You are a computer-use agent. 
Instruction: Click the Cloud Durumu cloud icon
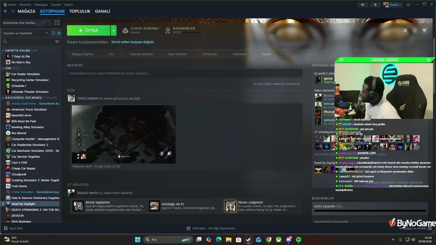point(125,30)
